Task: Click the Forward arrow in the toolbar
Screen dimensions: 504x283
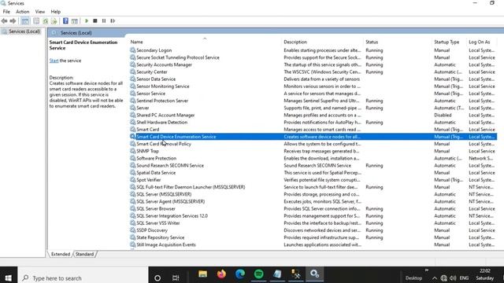Action: coord(13,21)
